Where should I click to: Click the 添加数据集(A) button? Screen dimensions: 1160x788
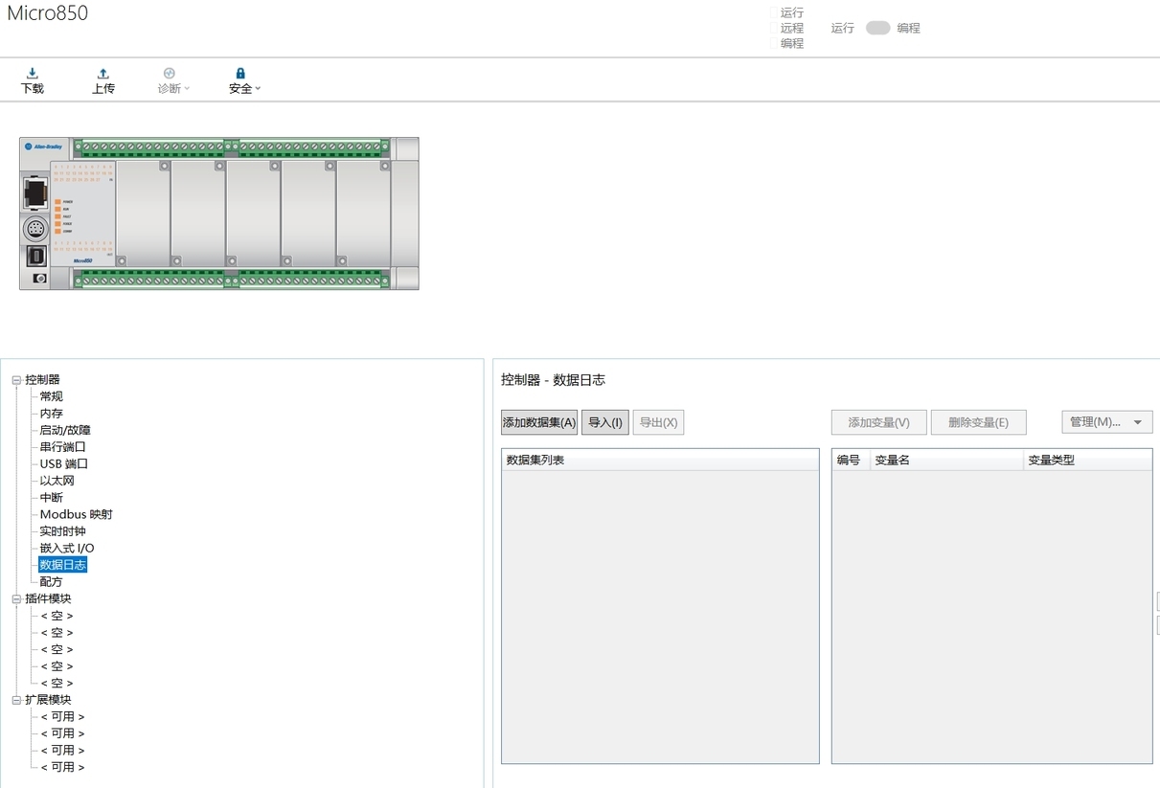coord(539,422)
